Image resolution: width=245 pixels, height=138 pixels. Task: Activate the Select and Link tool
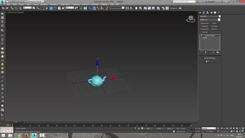[x=12, y=8]
